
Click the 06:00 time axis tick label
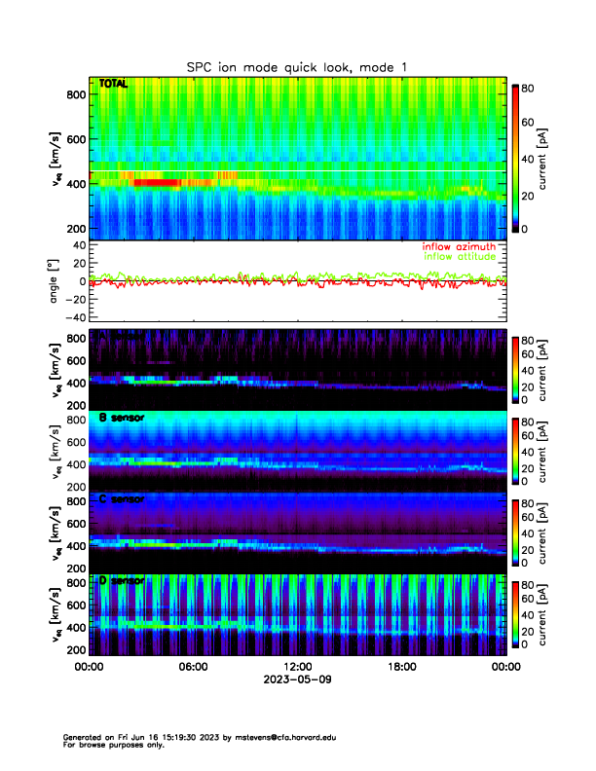pyautogui.click(x=193, y=667)
